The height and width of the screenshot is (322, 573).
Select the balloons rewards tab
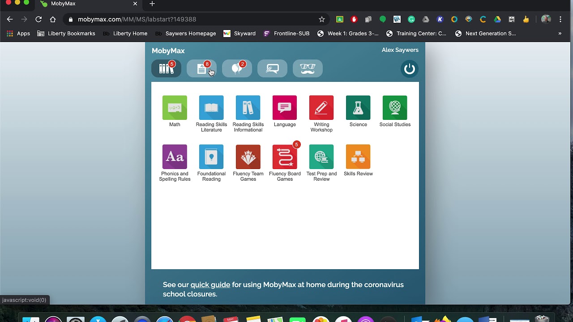[237, 68]
